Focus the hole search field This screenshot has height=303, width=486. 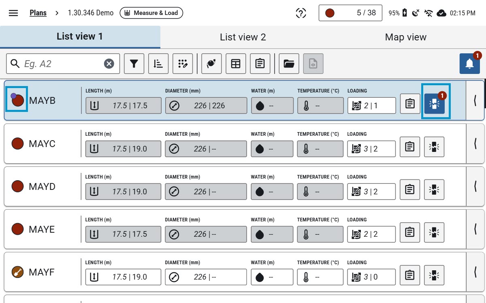[63, 64]
